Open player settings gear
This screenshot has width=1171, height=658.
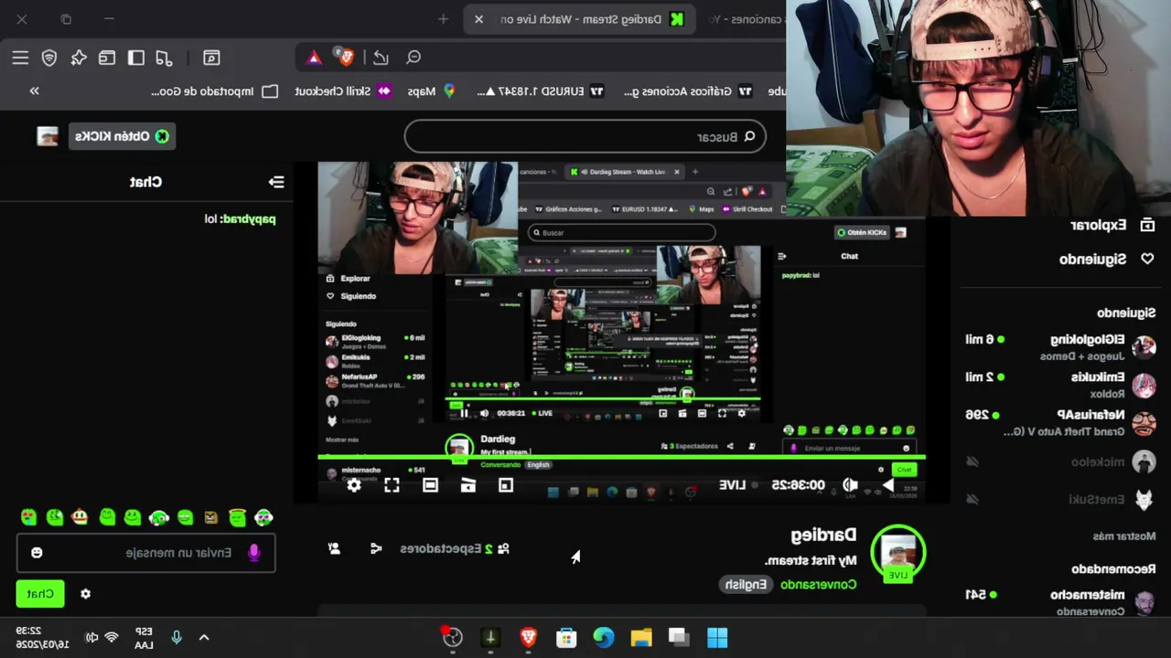(x=354, y=485)
